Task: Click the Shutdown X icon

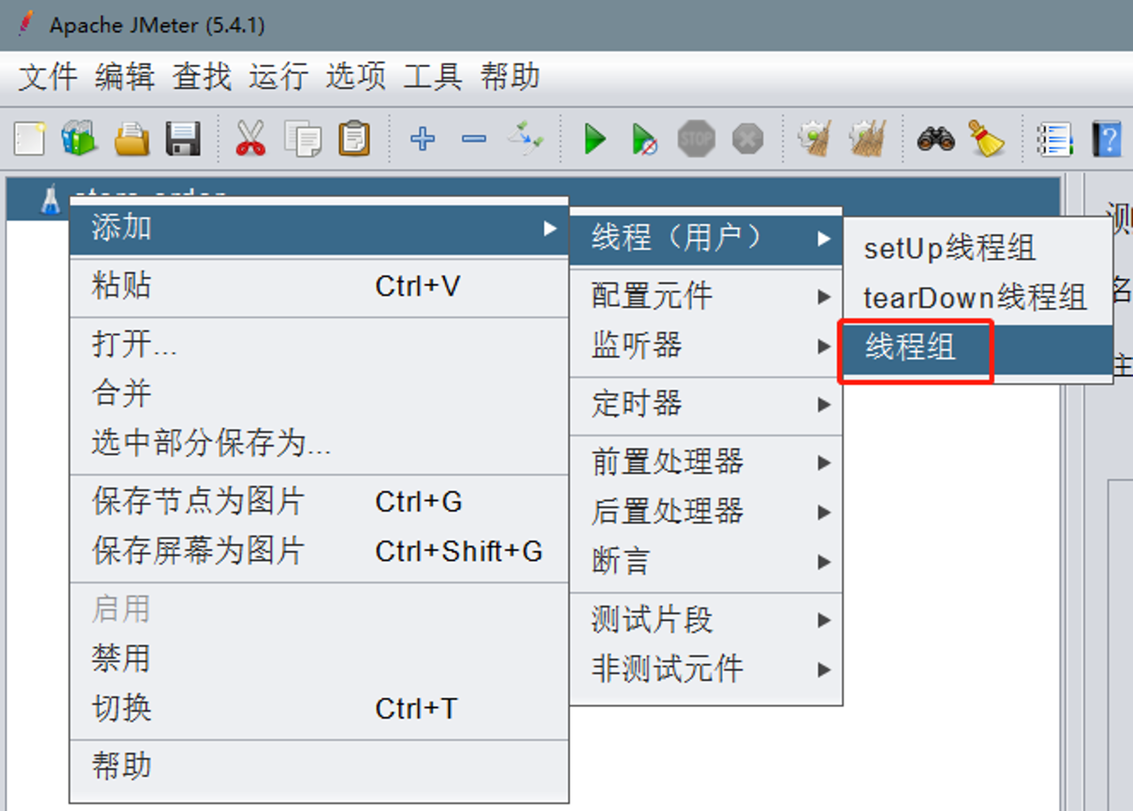Action: tap(748, 139)
